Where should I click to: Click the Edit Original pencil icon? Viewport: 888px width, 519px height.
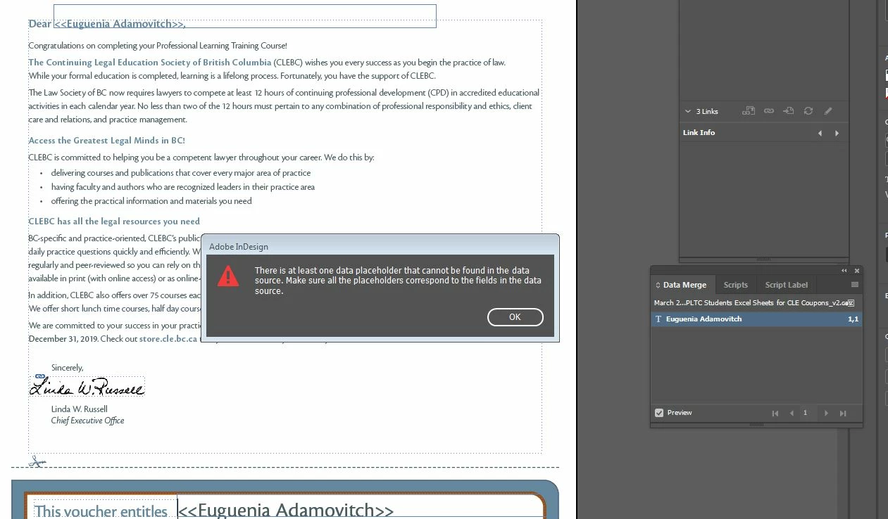(828, 111)
